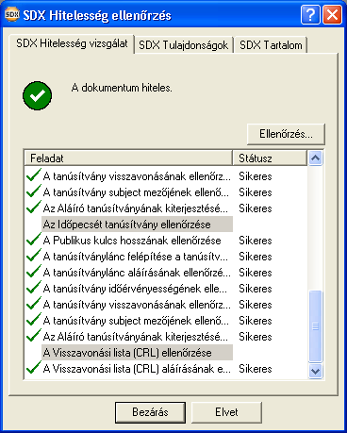347x433 pixels.
Task: Click Sikeres status of CRL aláírásának row
Action: tap(256, 369)
